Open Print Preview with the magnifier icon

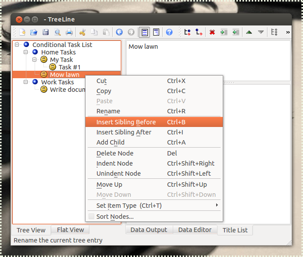pyautogui.click(x=57, y=32)
